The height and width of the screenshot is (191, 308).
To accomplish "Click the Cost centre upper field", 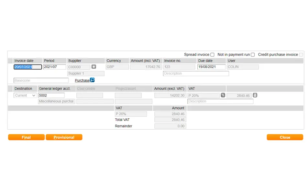I will tap(90, 95).
